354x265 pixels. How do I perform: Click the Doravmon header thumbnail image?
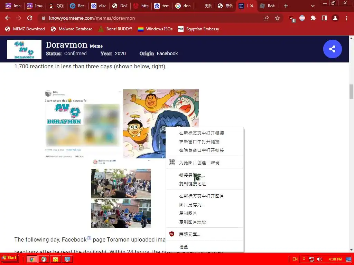pos(24,49)
